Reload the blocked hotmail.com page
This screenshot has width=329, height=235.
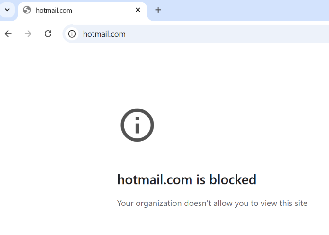[x=48, y=34]
